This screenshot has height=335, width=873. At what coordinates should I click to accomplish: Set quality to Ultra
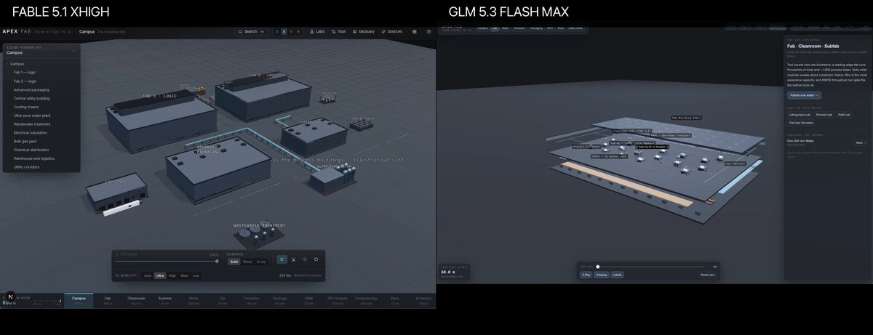pos(160,275)
